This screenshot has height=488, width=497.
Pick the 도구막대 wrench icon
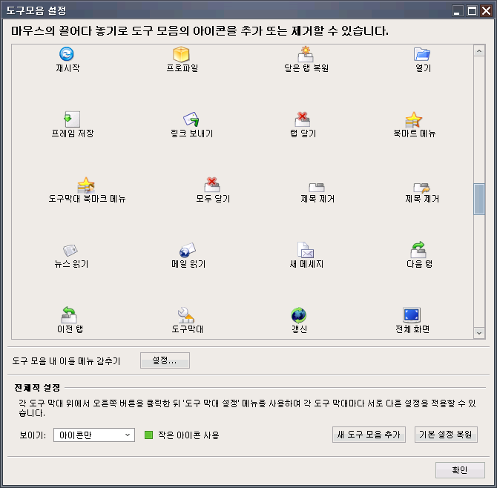tap(186, 315)
